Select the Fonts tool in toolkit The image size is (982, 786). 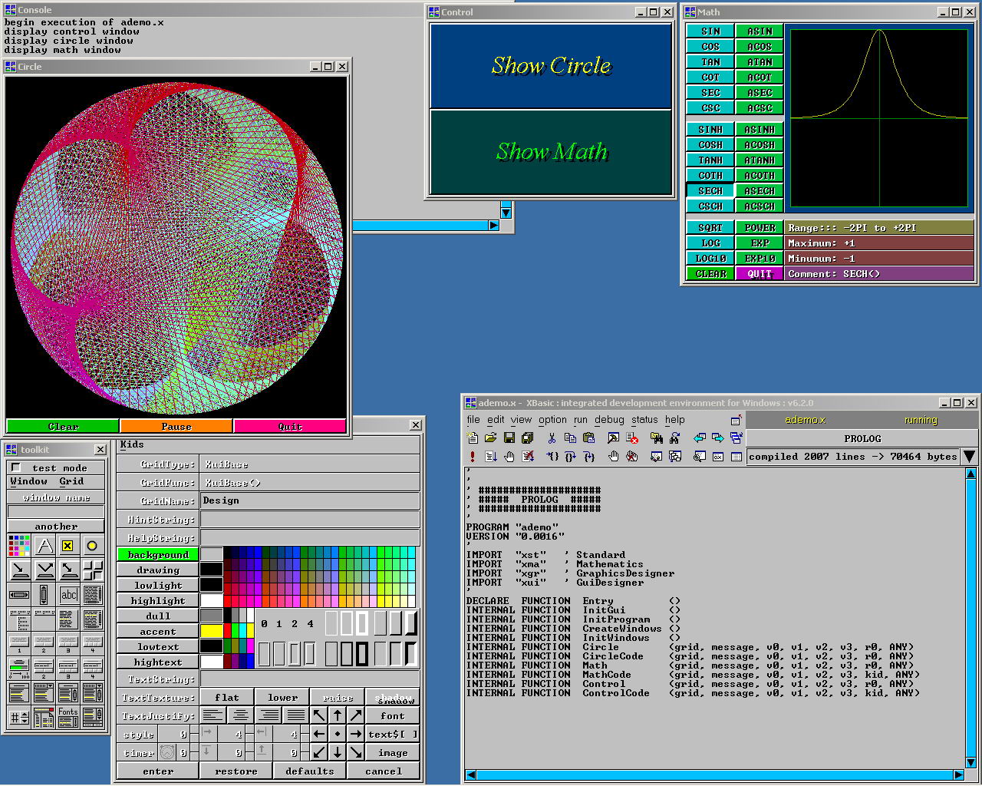pos(68,717)
